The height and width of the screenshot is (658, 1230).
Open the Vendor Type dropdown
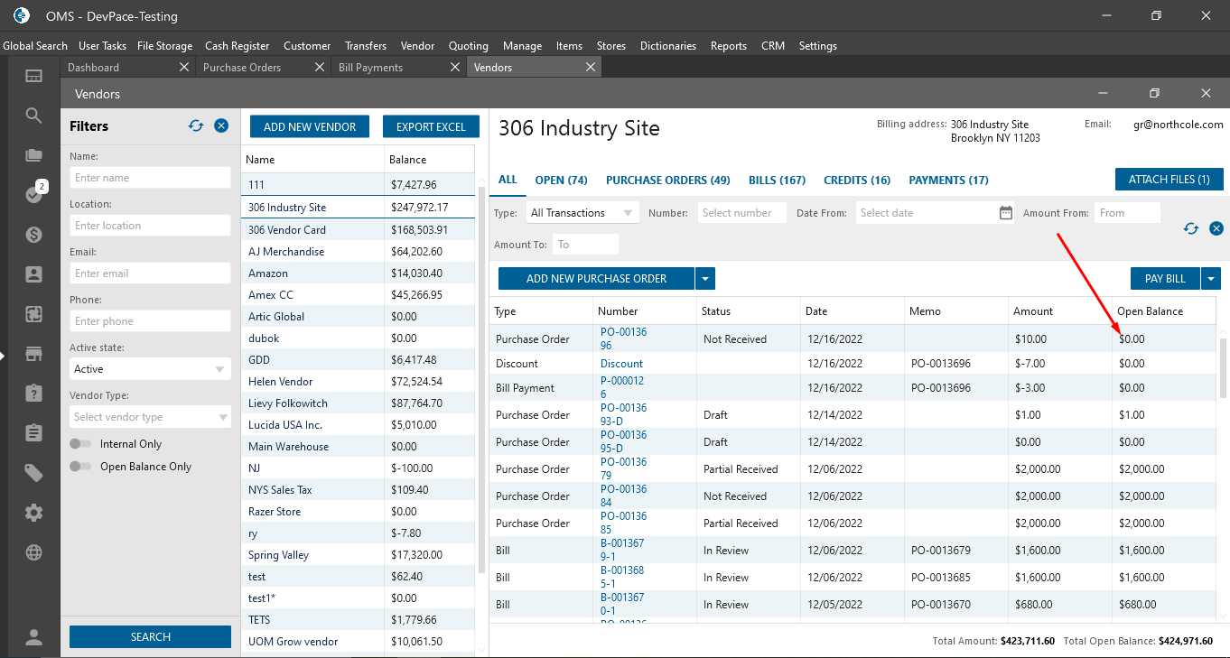[x=150, y=417]
